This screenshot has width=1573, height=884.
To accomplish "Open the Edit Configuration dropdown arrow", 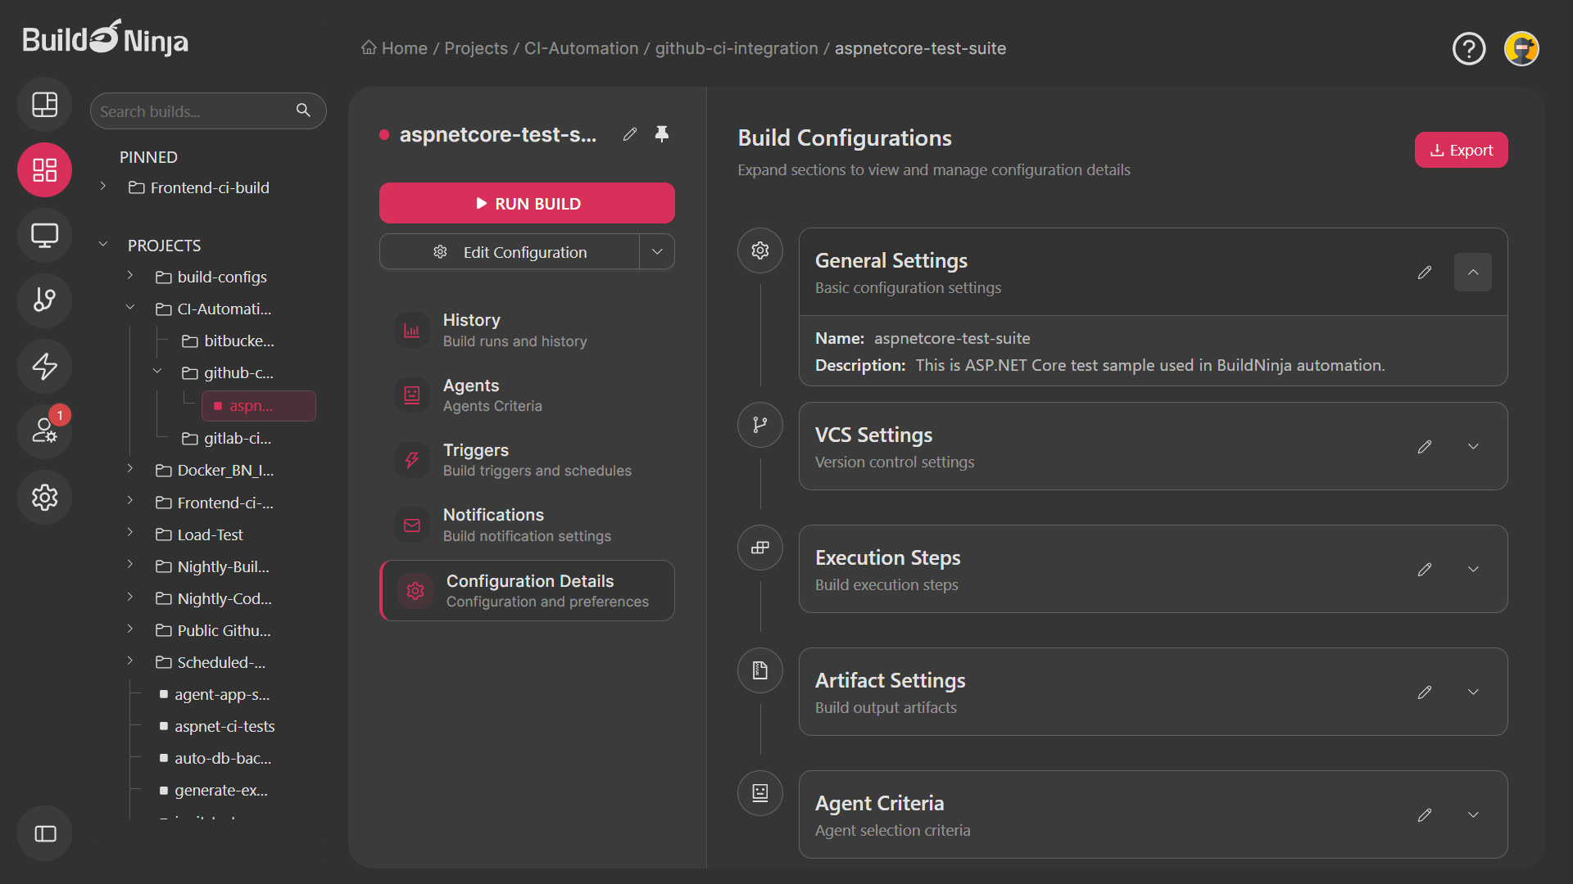I will click(x=656, y=251).
